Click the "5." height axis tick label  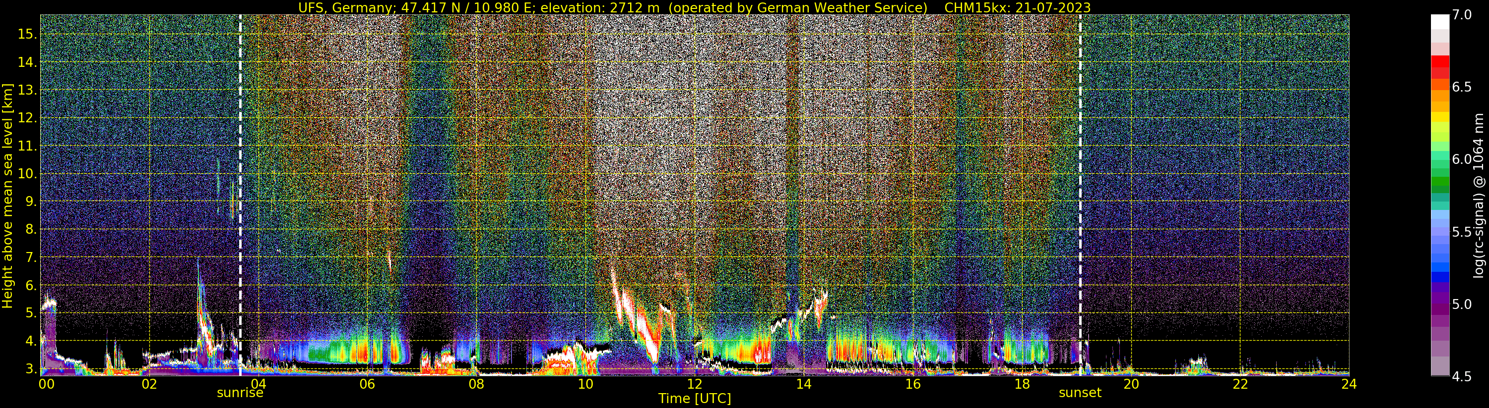click(31, 313)
